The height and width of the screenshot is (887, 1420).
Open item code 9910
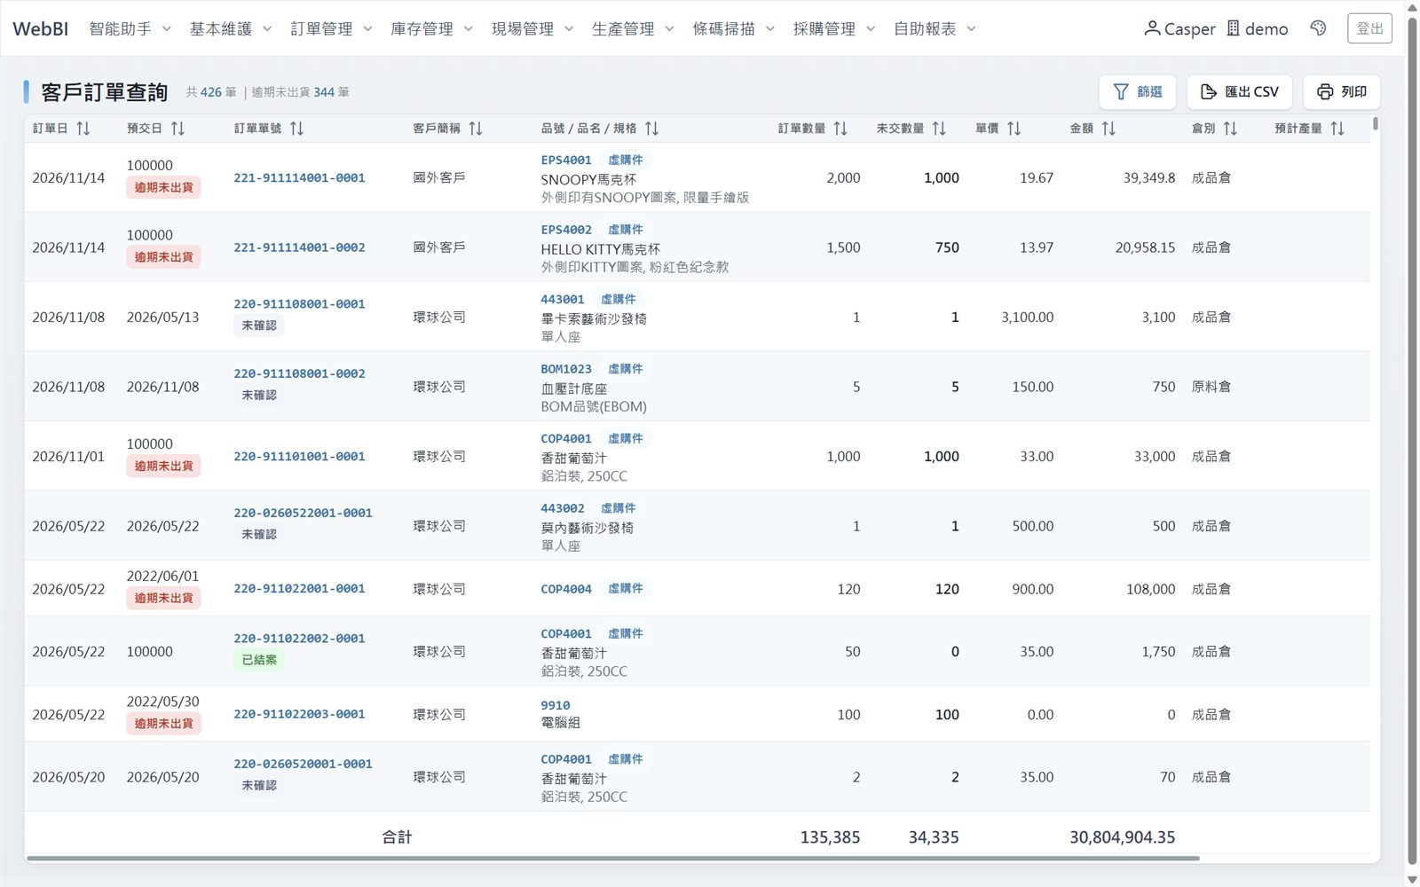tap(556, 705)
